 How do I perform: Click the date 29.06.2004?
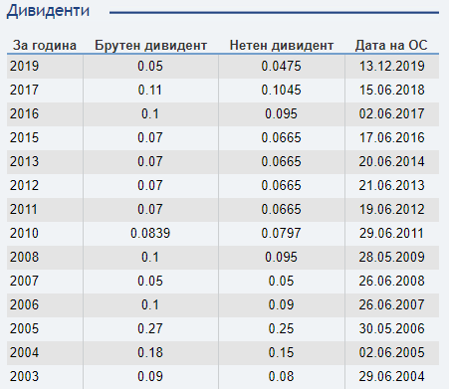(x=392, y=376)
